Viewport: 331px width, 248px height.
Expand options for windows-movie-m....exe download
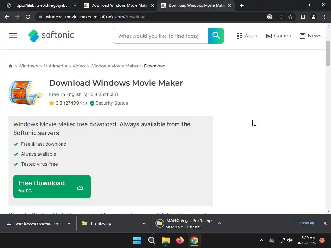point(69,223)
